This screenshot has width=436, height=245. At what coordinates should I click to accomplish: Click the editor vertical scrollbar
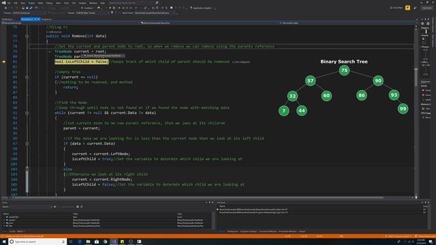point(416,111)
